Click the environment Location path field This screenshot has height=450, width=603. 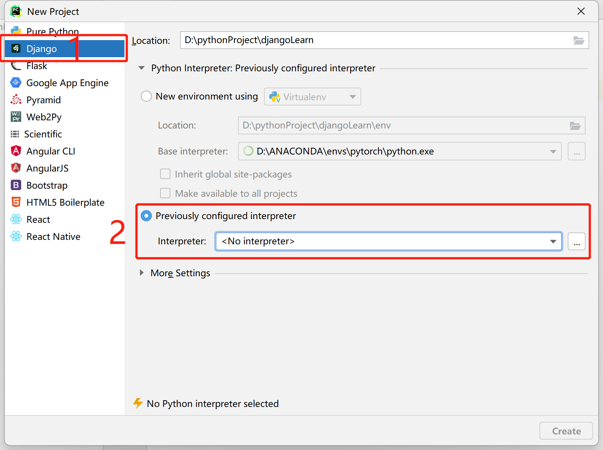[x=412, y=125]
